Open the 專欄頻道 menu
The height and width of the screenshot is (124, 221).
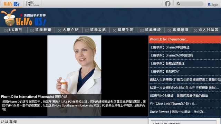[180, 30]
